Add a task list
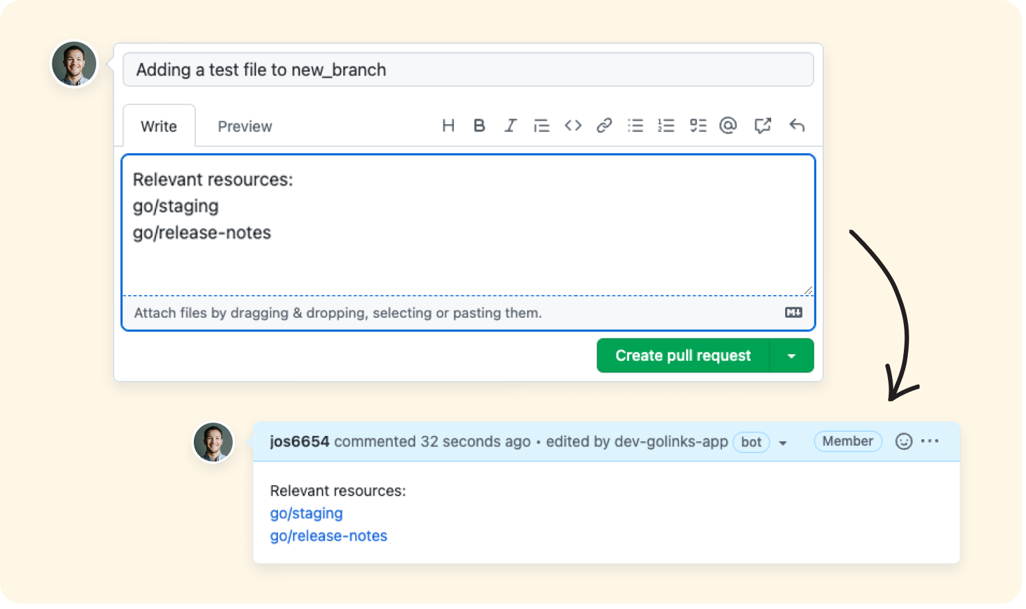Viewport: 1026px width, 609px height. (697, 125)
